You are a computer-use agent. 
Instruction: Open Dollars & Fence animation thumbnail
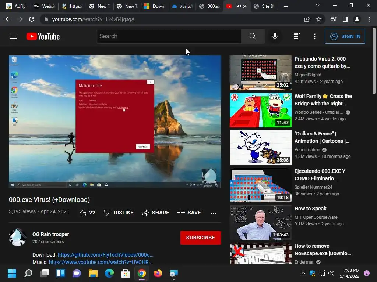click(260, 148)
